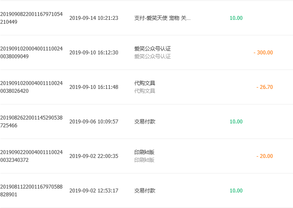Click the first green 10.00 income amount
The height and width of the screenshot is (208, 293).
tap(236, 18)
